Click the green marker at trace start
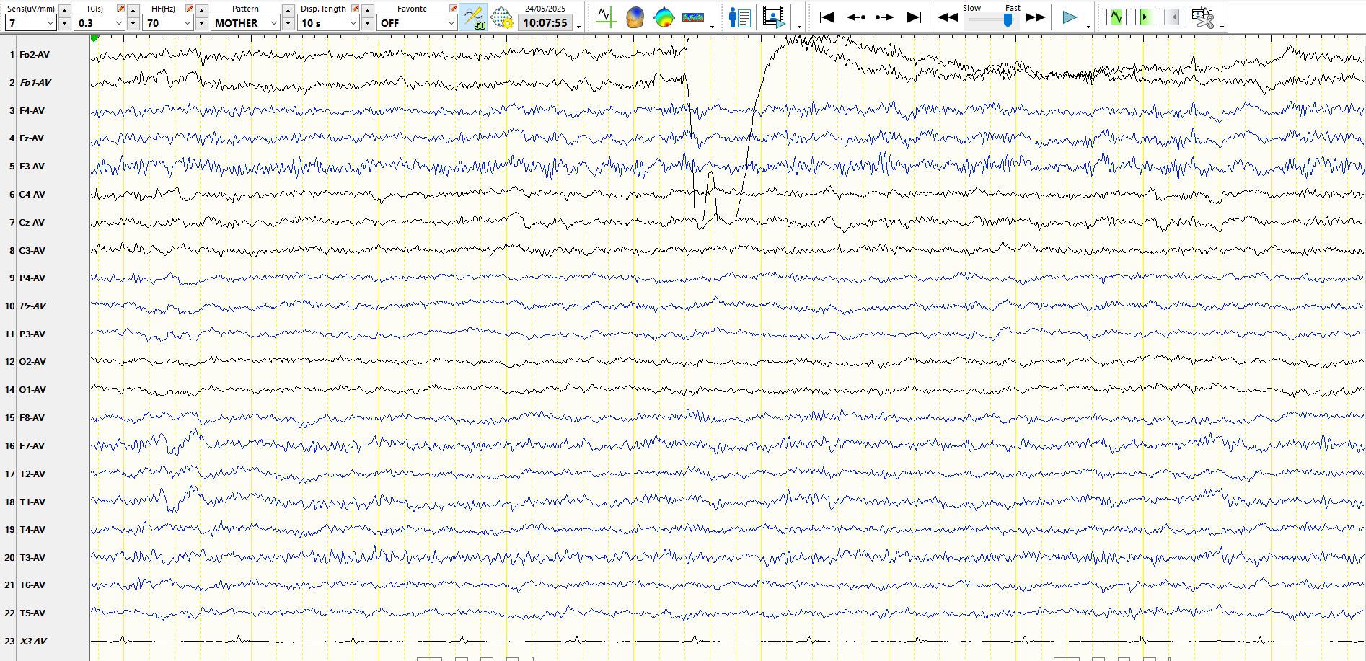This screenshot has height=661, width=1366. click(x=95, y=37)
